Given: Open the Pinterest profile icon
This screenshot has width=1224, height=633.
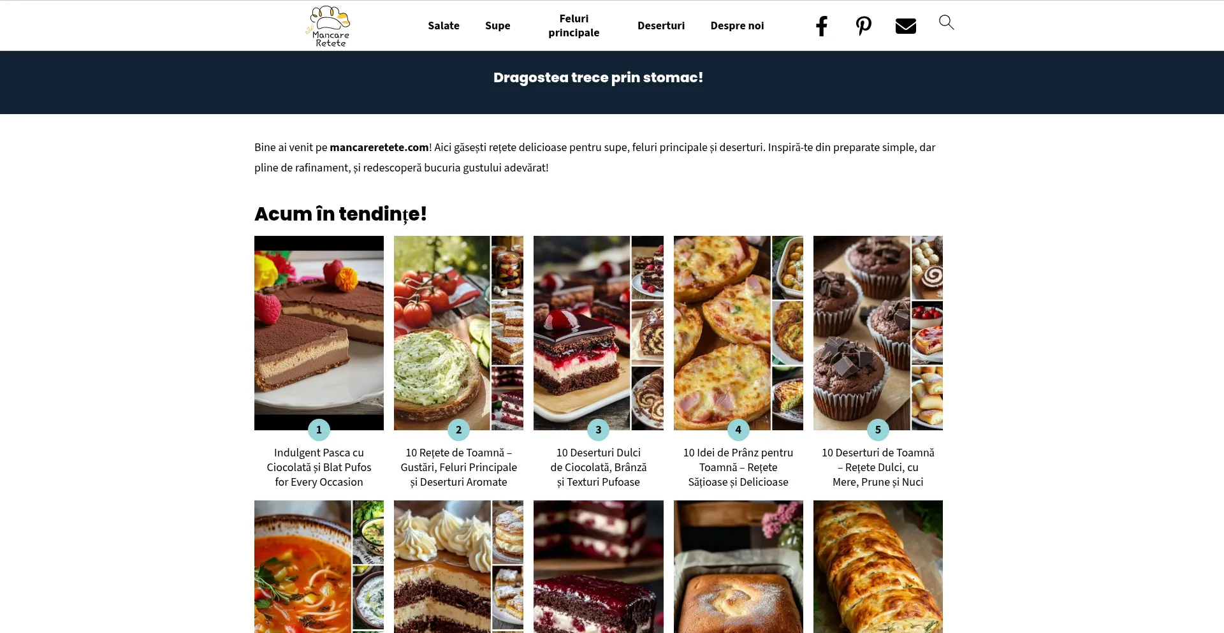Looking at the screenshot, I should (x=863, y=26).
